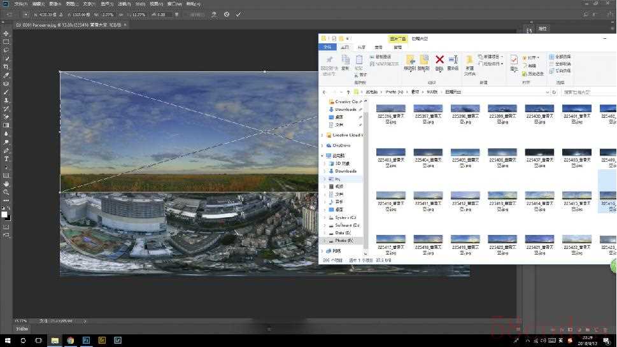This screenshot has width=617, height=347.
Task: Open the File tab in Explorer
Action: 327,47
